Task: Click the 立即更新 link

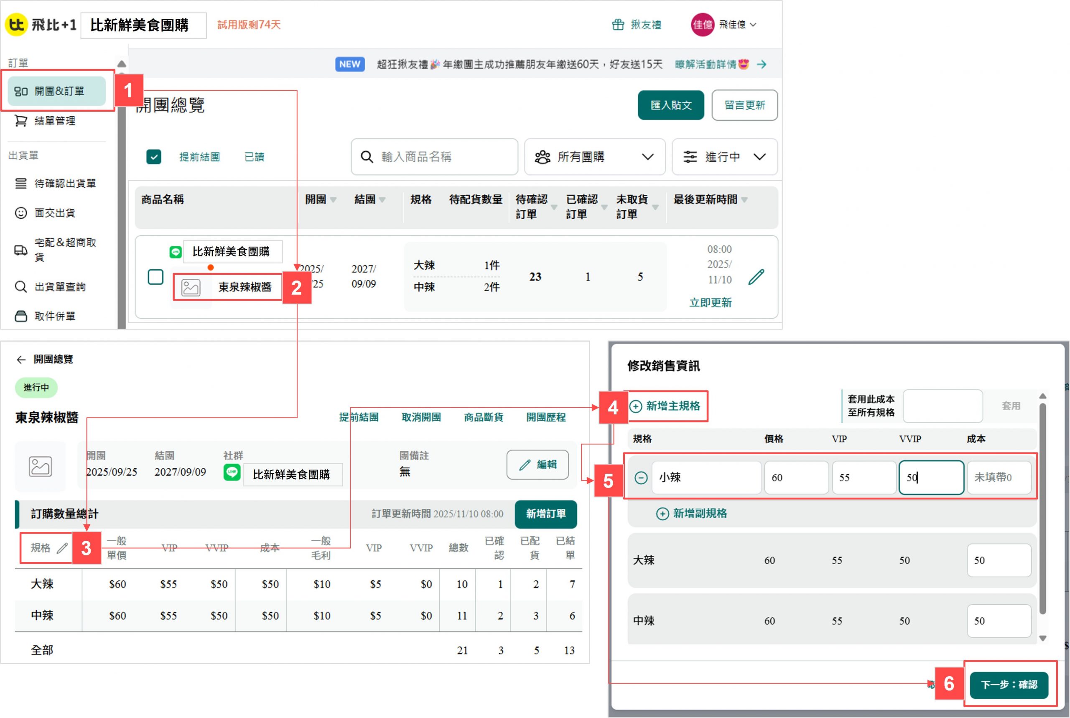Action: [710, 303]
